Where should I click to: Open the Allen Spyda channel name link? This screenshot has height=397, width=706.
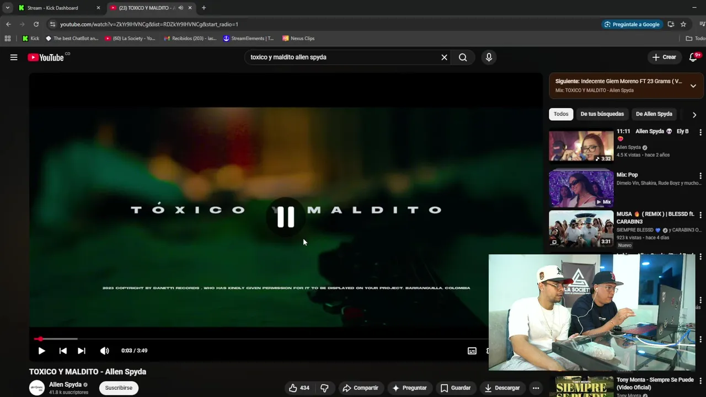click(65, 384)
